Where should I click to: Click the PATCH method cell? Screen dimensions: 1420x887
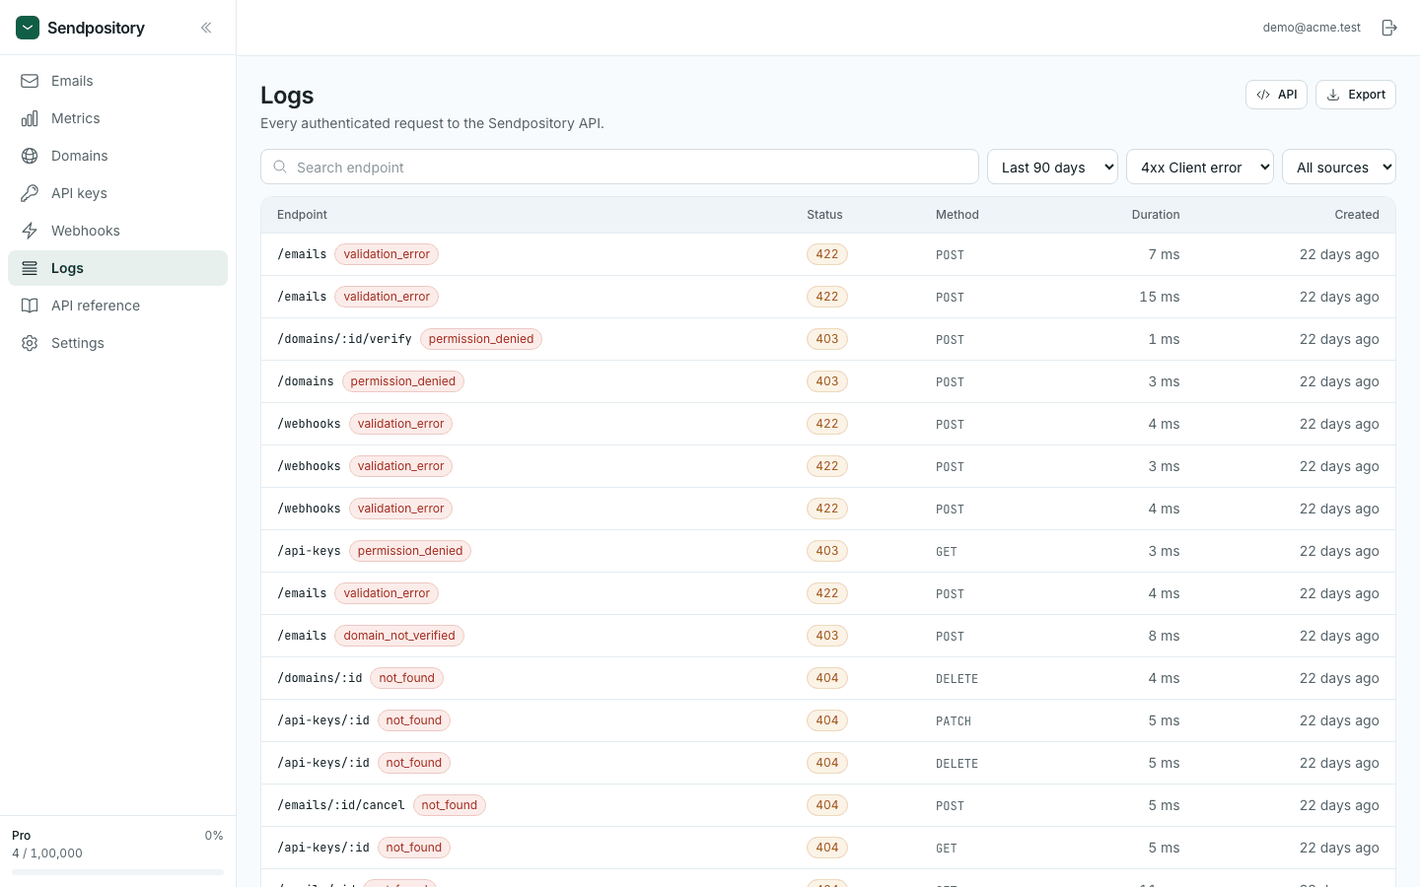954,721
